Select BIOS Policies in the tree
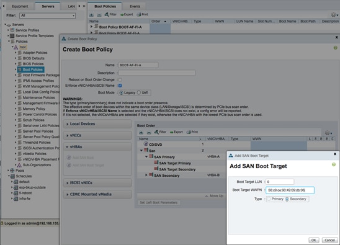This screenshot has width=340, height=245. coord(33,64)
